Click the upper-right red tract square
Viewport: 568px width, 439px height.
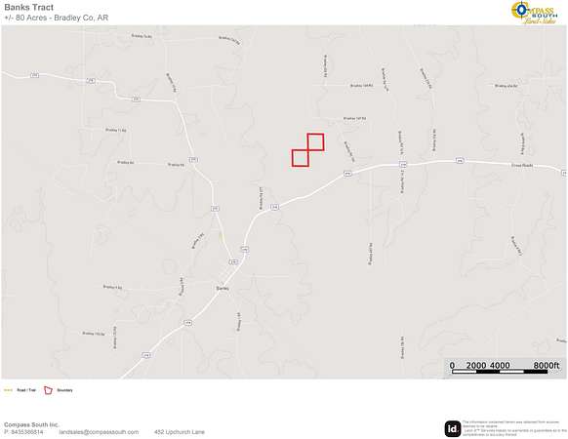tap(315, 142)
